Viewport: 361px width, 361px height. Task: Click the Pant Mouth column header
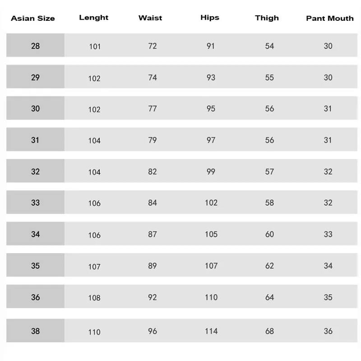(330, 19)
